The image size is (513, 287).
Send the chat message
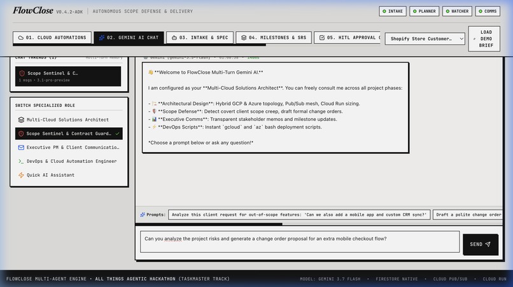(x=481, y=244)
